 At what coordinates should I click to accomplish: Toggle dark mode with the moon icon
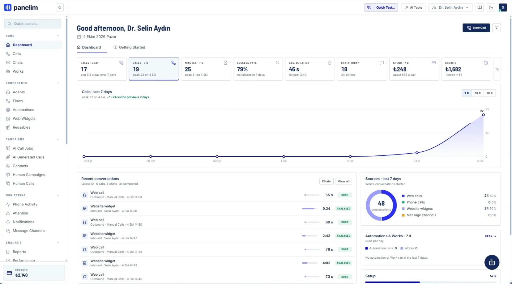pyautogui.click(x=491, y=7)
